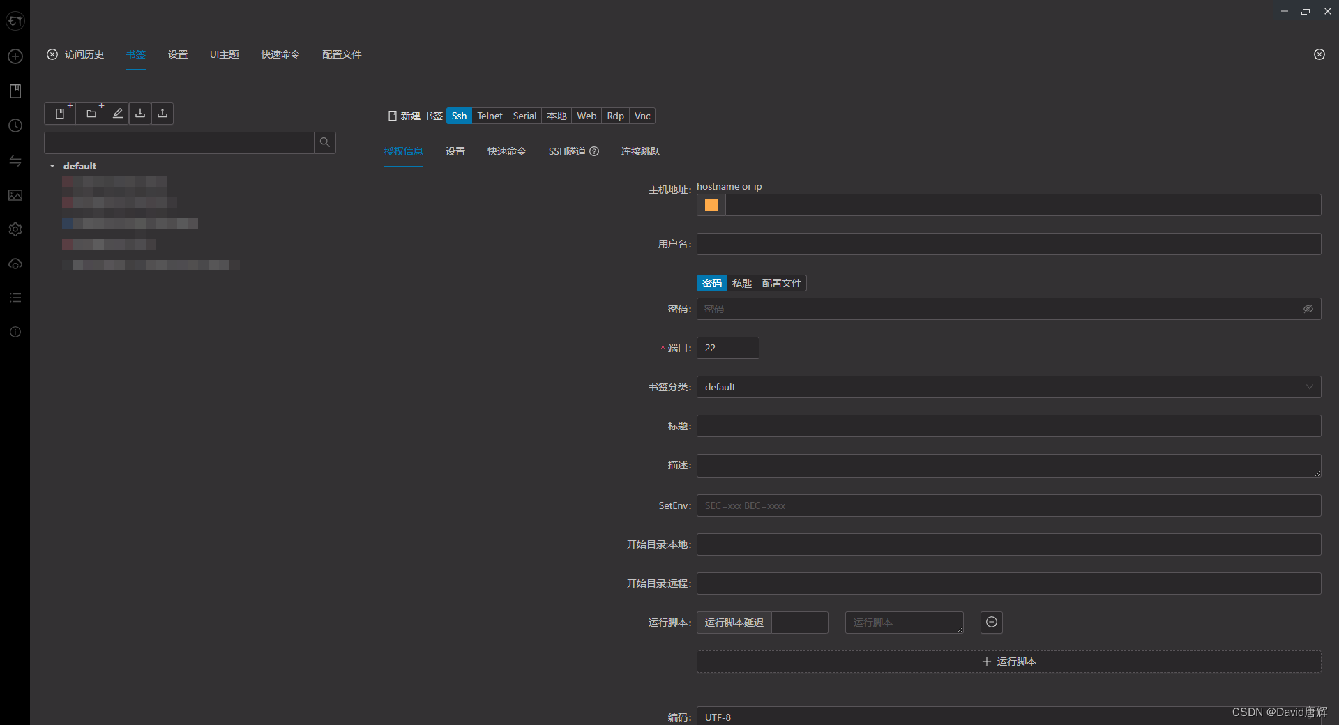Open terminal themes via the sidebar picture icon
The height and width of the screenshot is (725, 1339).
point(15,195)
